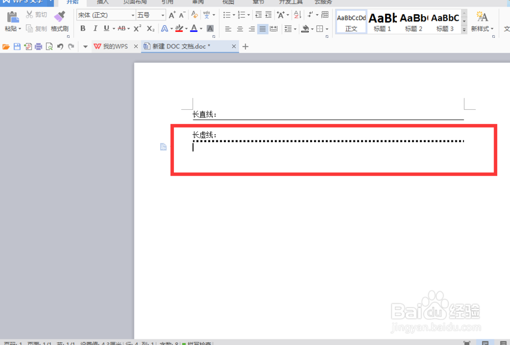Apply the 标题 3 heading style

(x=445, y=21)
